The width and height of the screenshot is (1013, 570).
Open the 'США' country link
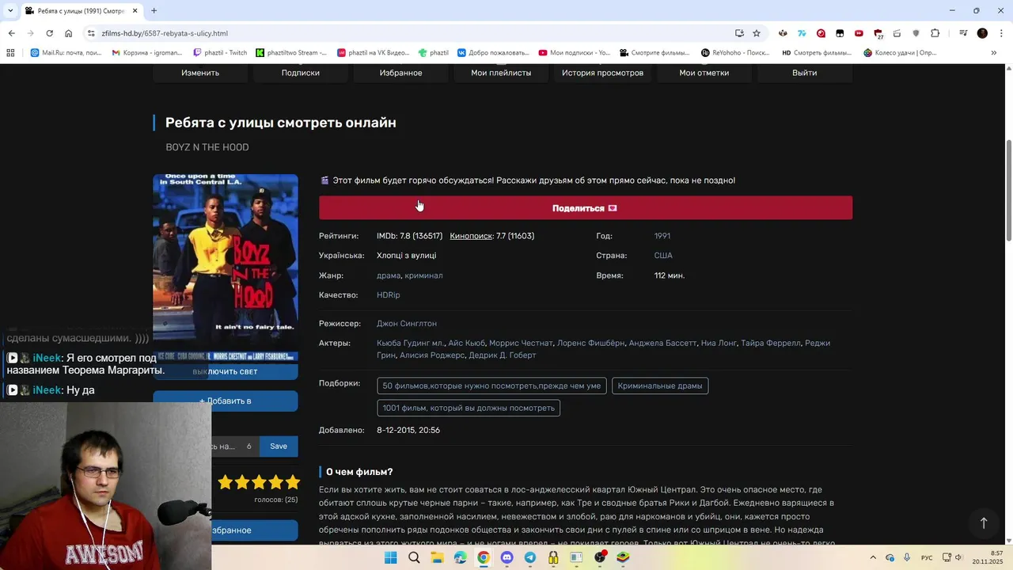point(663,256)
